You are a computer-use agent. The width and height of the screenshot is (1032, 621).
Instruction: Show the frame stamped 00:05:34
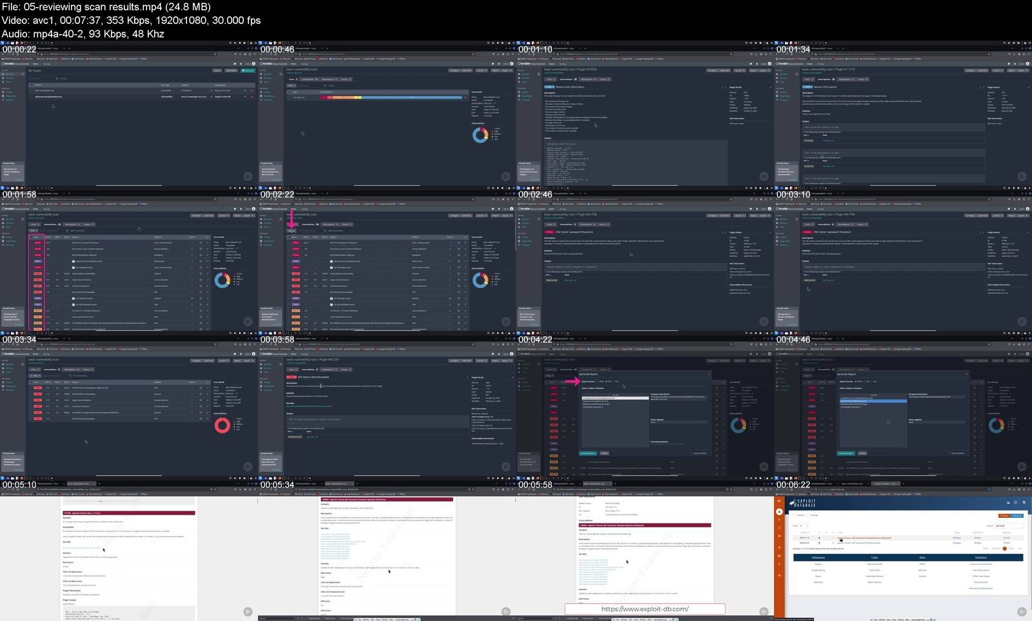click(x=387, y=550)
